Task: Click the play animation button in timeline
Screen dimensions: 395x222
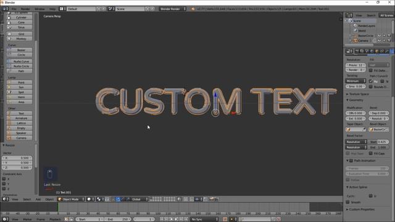Action: click(x=177, y=220)
